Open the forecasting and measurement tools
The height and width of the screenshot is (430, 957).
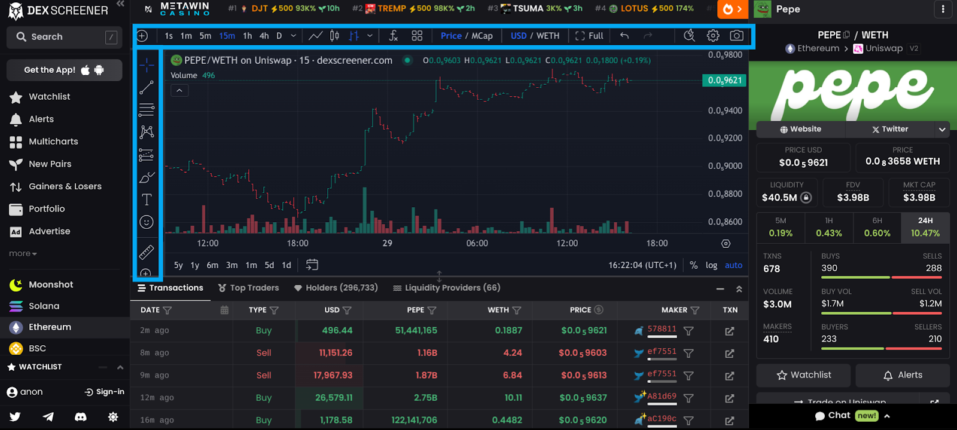click(x=147, y=155)
